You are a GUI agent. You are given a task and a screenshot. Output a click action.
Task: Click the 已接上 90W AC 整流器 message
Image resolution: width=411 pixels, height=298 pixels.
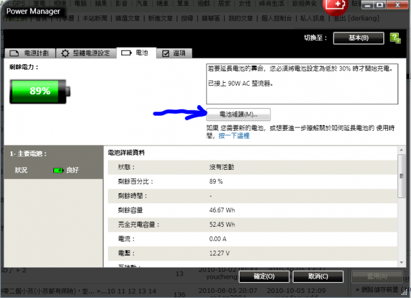(x=240, y=83)
